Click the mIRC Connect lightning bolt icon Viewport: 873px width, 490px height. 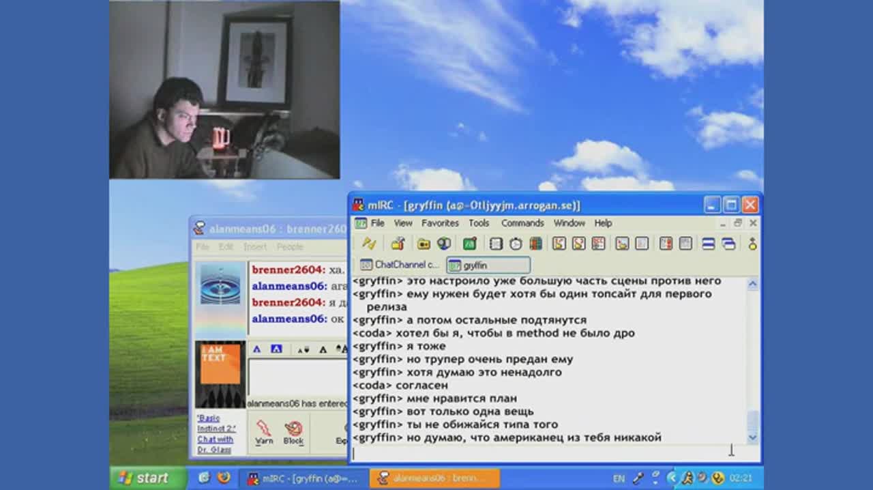click(x=369, y=244)
